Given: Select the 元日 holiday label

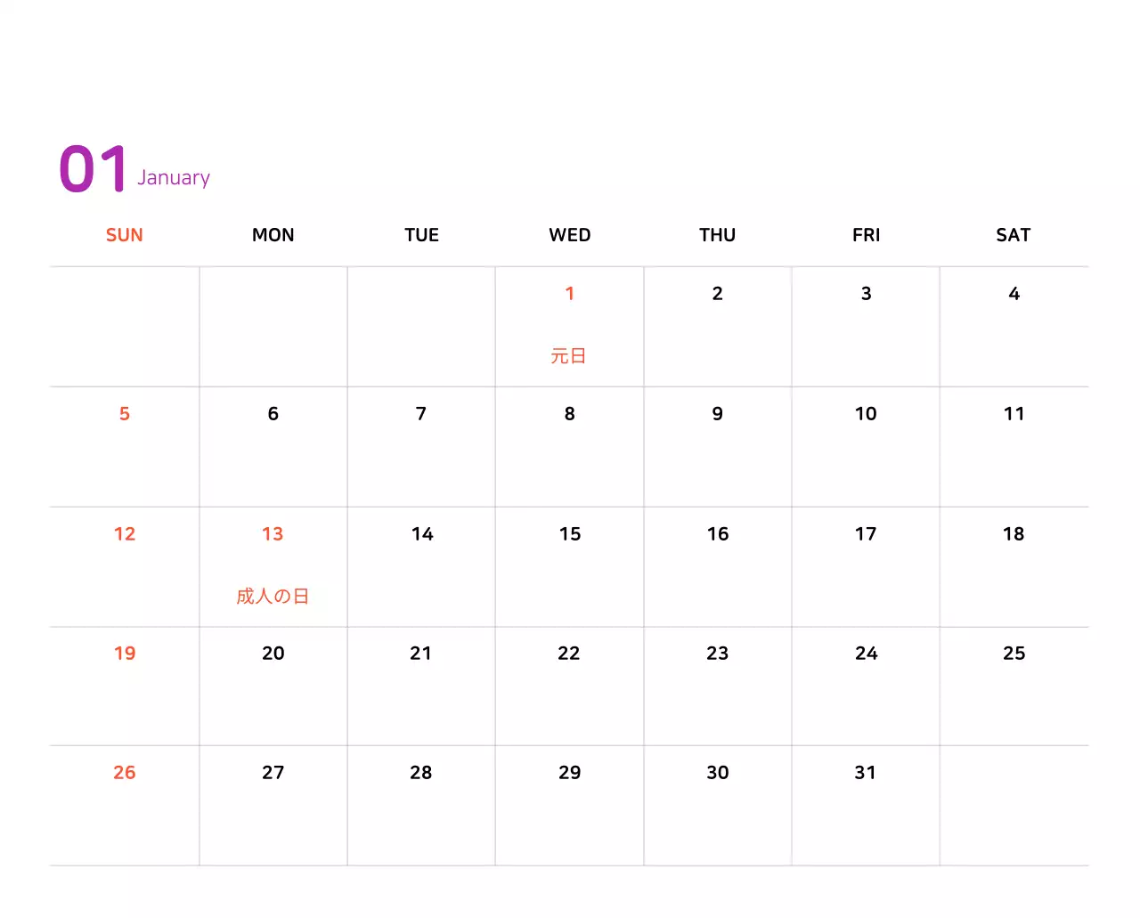Looking at the screenshot, I should pyautogui.click(x=568, y=356).
